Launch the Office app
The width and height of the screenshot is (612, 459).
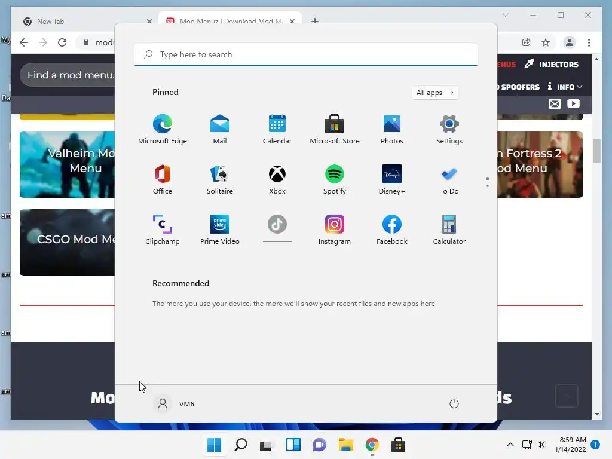(163, 179)
